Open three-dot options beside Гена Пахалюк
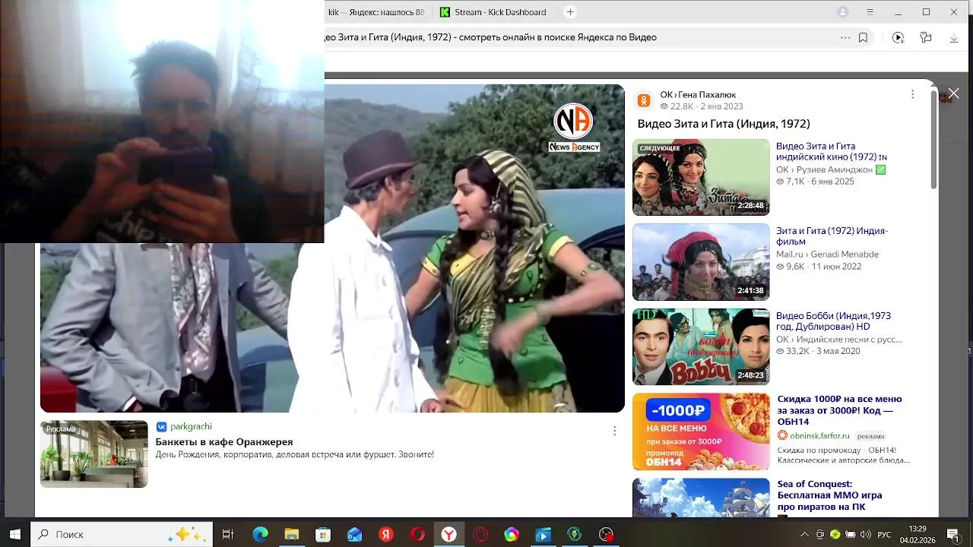973x547 pixels. (x=912, y=94)
